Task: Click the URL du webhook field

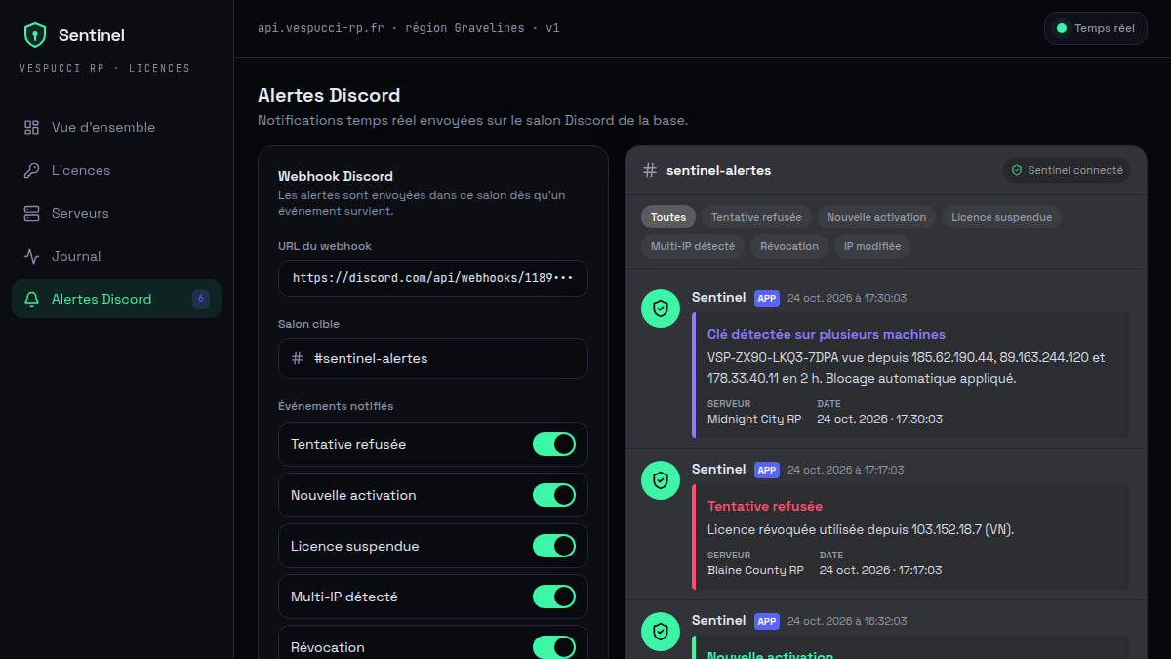Action: point(433,278)
